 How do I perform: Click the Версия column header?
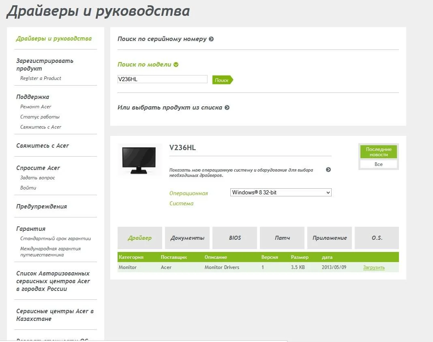(270, 257)
